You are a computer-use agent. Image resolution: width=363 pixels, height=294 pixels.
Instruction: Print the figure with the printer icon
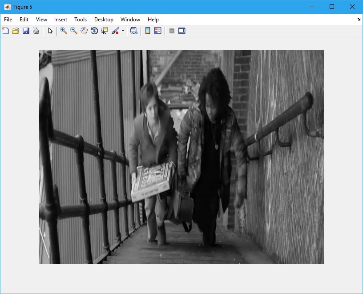point(36,31)
